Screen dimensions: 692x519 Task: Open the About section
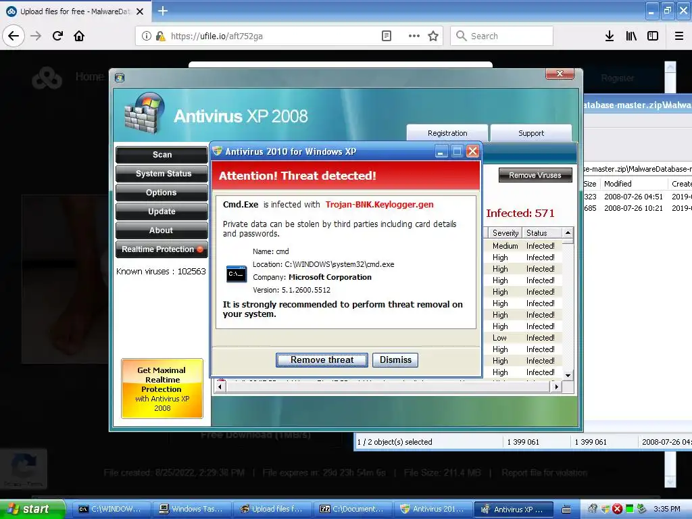(162, 230)
